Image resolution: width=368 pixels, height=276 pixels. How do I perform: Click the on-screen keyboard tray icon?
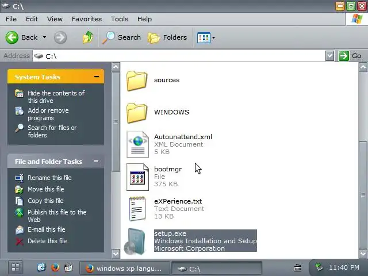coord(298,267)
